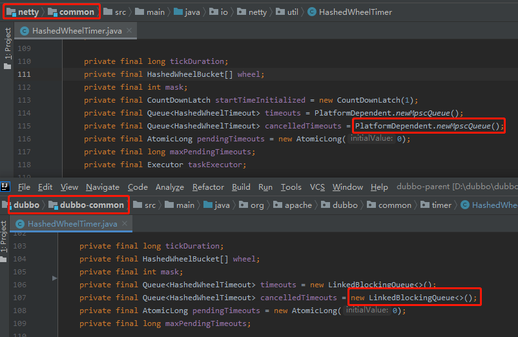The height and width of the screenshot is (337, 518).
Task: Open the Refactor menu
Action: pos(208,187)
